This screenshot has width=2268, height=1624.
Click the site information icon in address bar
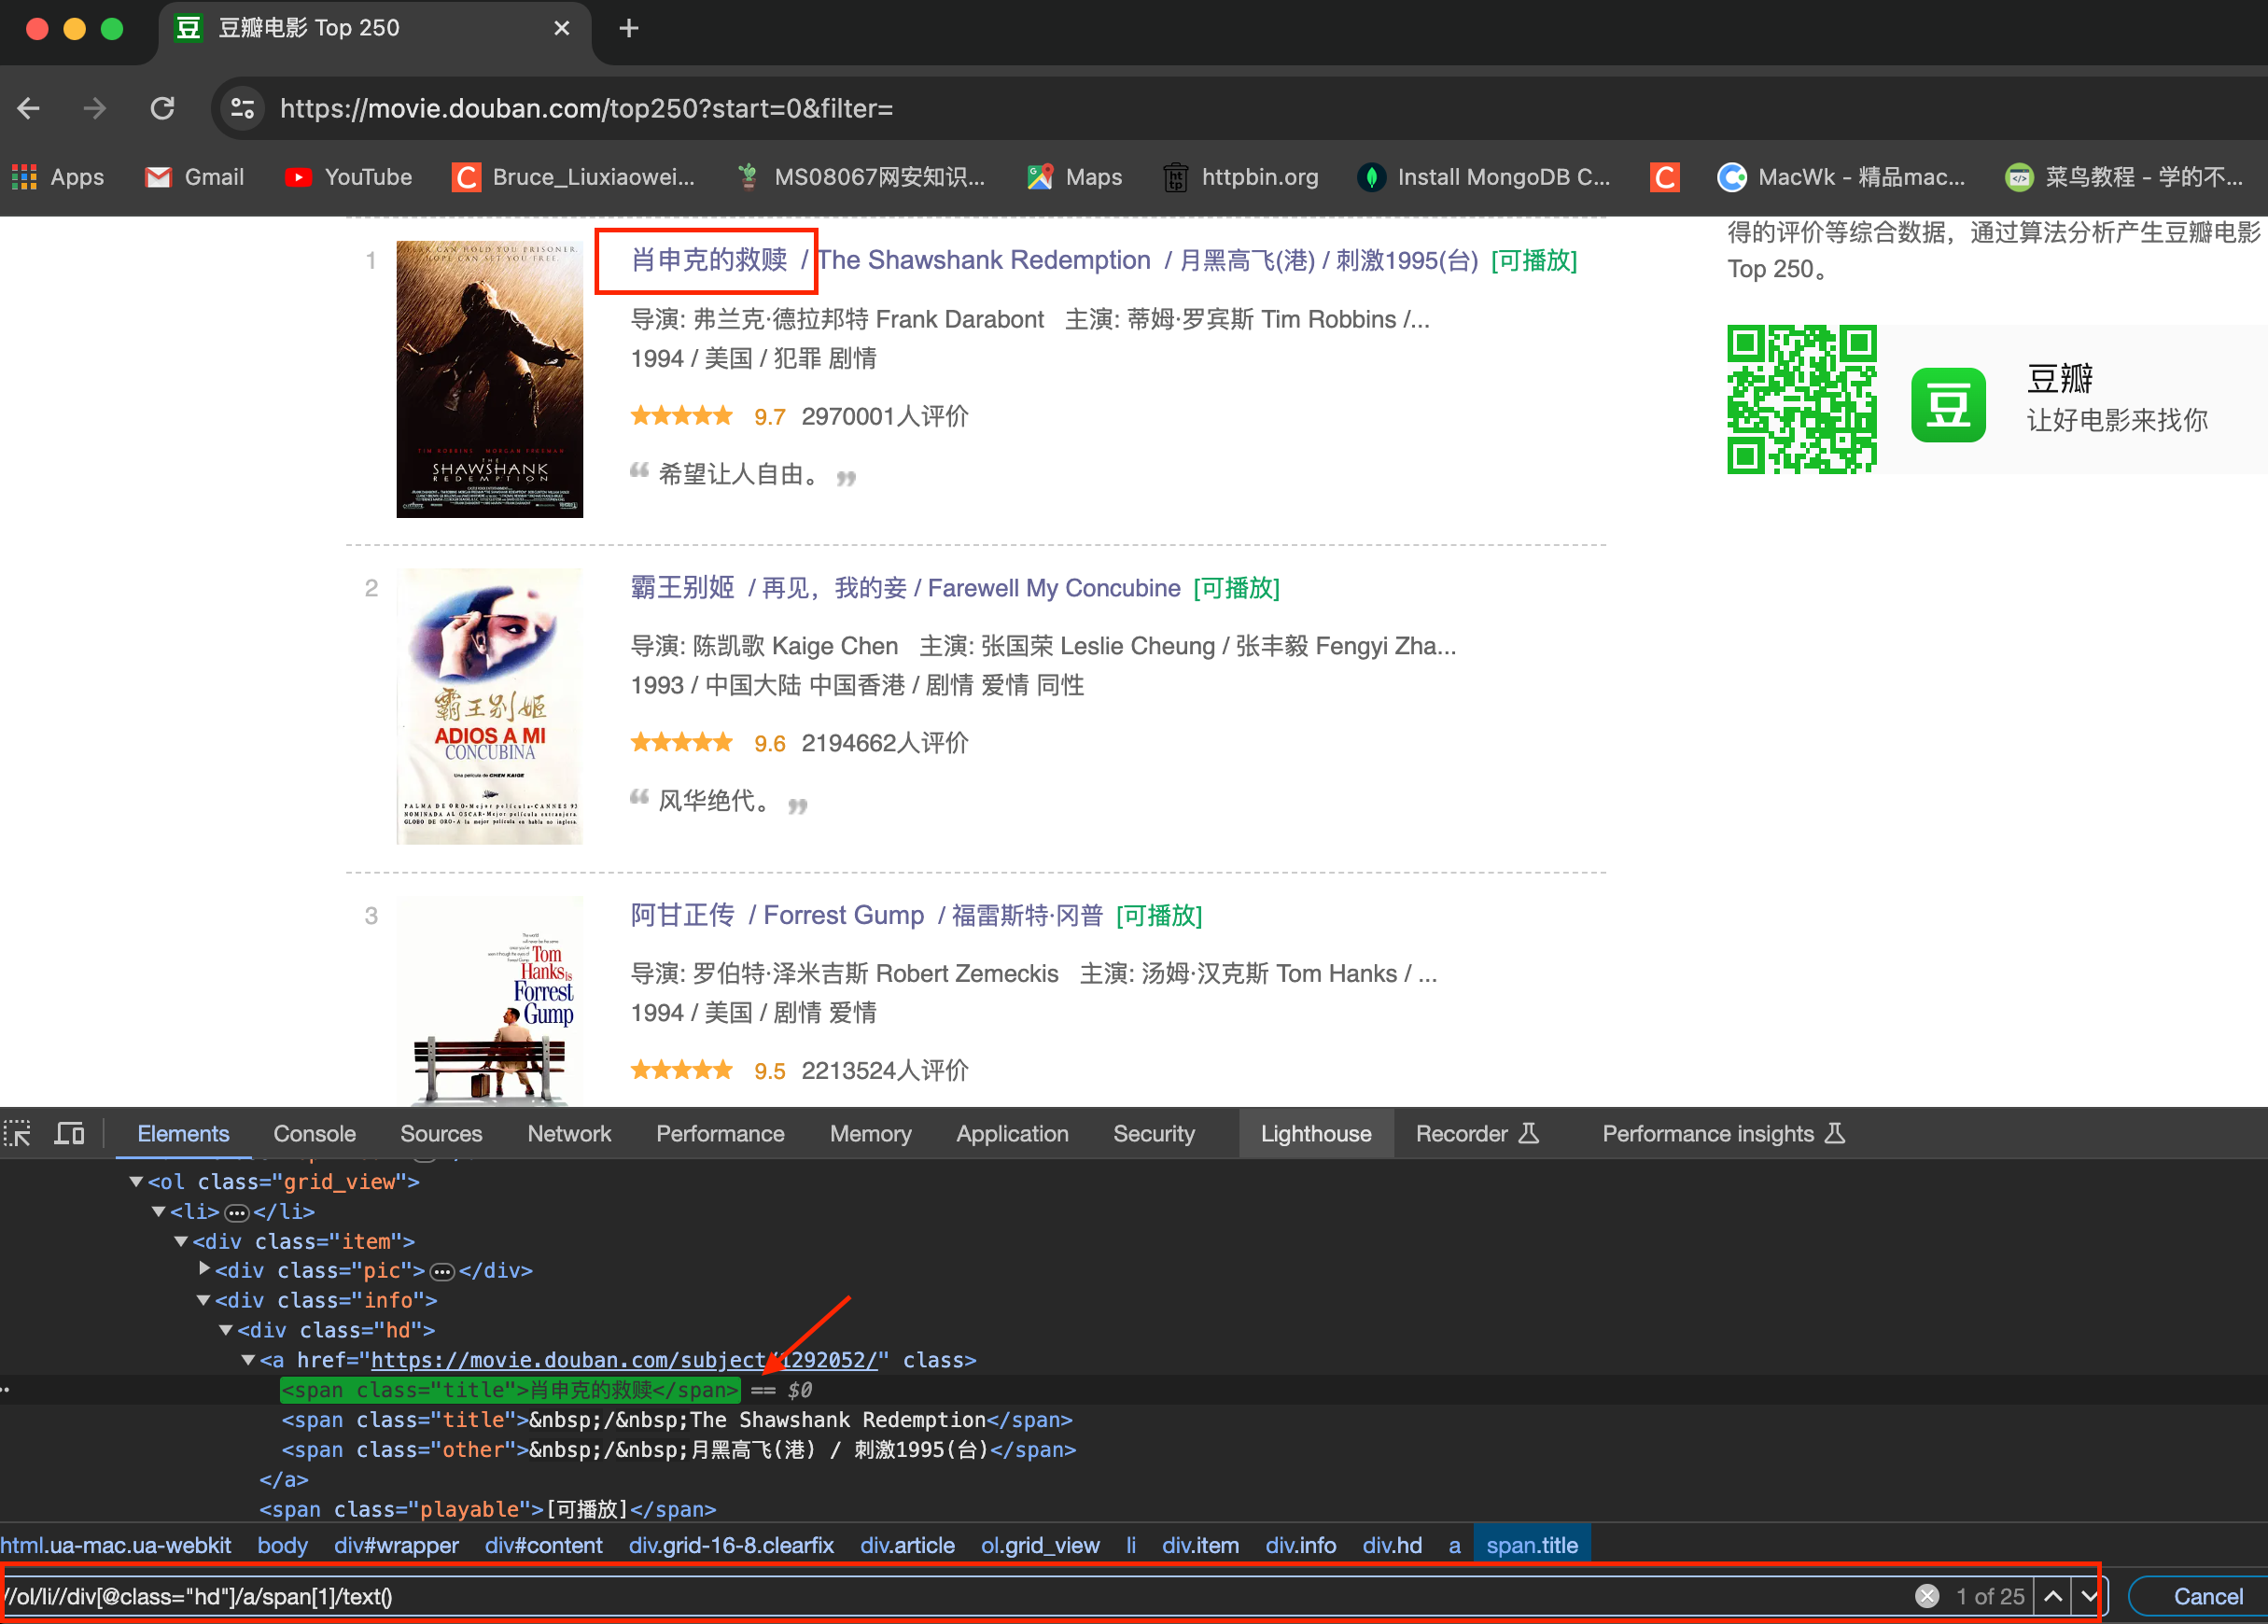[243, 108]
